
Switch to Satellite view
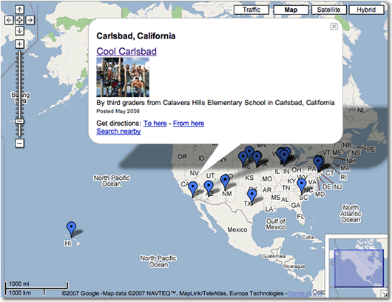coord(328,10)
